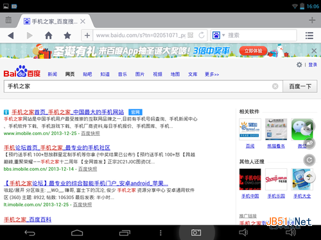
Task: Open 百度快照 for bbs.imobile.com.cn
Action: click(x=87, y=169)
